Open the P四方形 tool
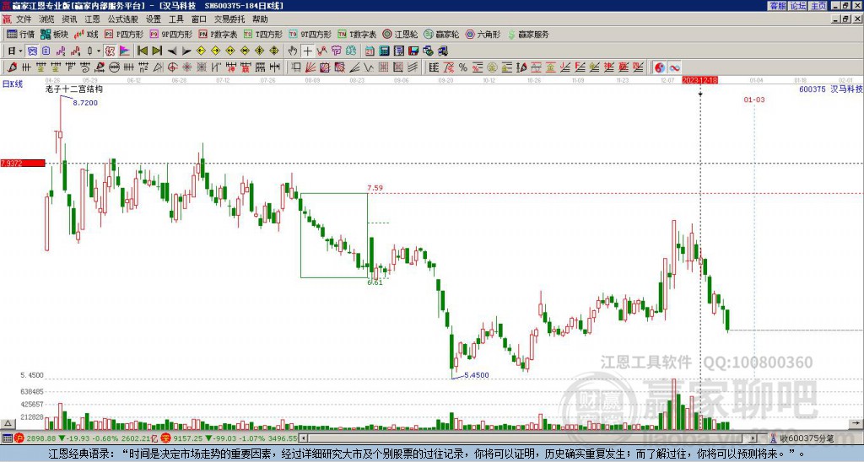The image size is (864, 462). (x=124, y=34)
